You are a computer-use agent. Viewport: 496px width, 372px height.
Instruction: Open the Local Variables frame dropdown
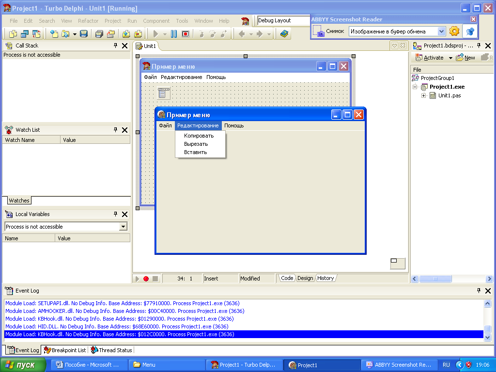coord(123,227)
